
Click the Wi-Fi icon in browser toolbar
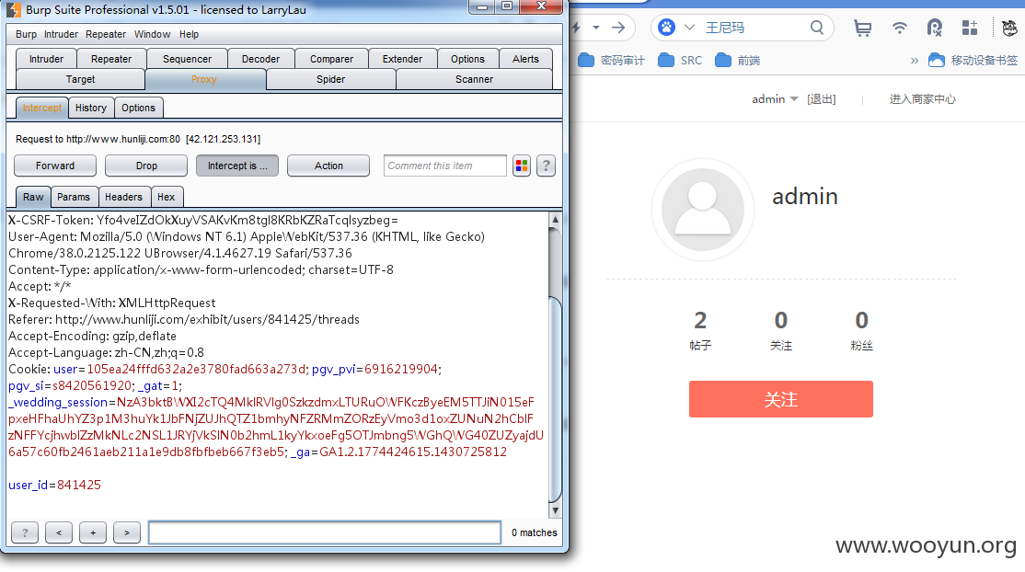(900, 28)
